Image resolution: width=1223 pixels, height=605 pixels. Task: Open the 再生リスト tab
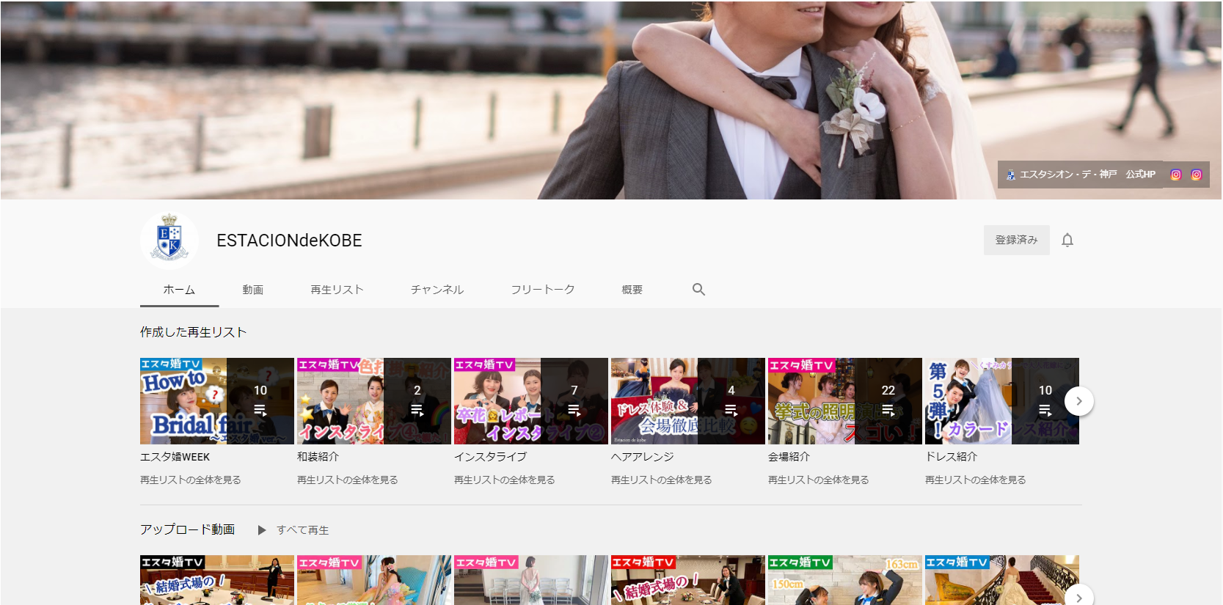(x=337, y=290)
